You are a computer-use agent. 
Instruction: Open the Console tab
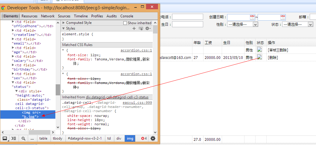tap(127, 16)
